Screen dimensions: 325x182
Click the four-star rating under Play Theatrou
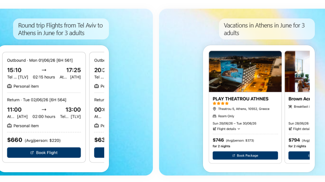click(220, 103)
